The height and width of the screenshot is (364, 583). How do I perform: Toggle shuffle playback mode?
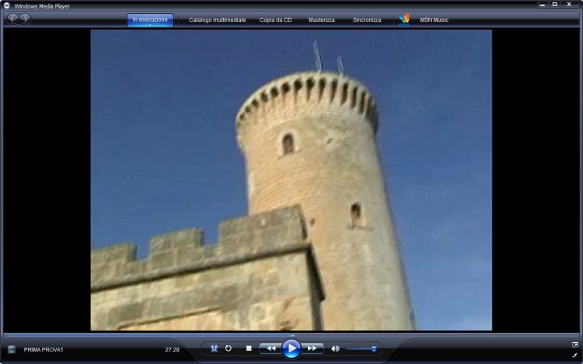[x=214, y=348]
